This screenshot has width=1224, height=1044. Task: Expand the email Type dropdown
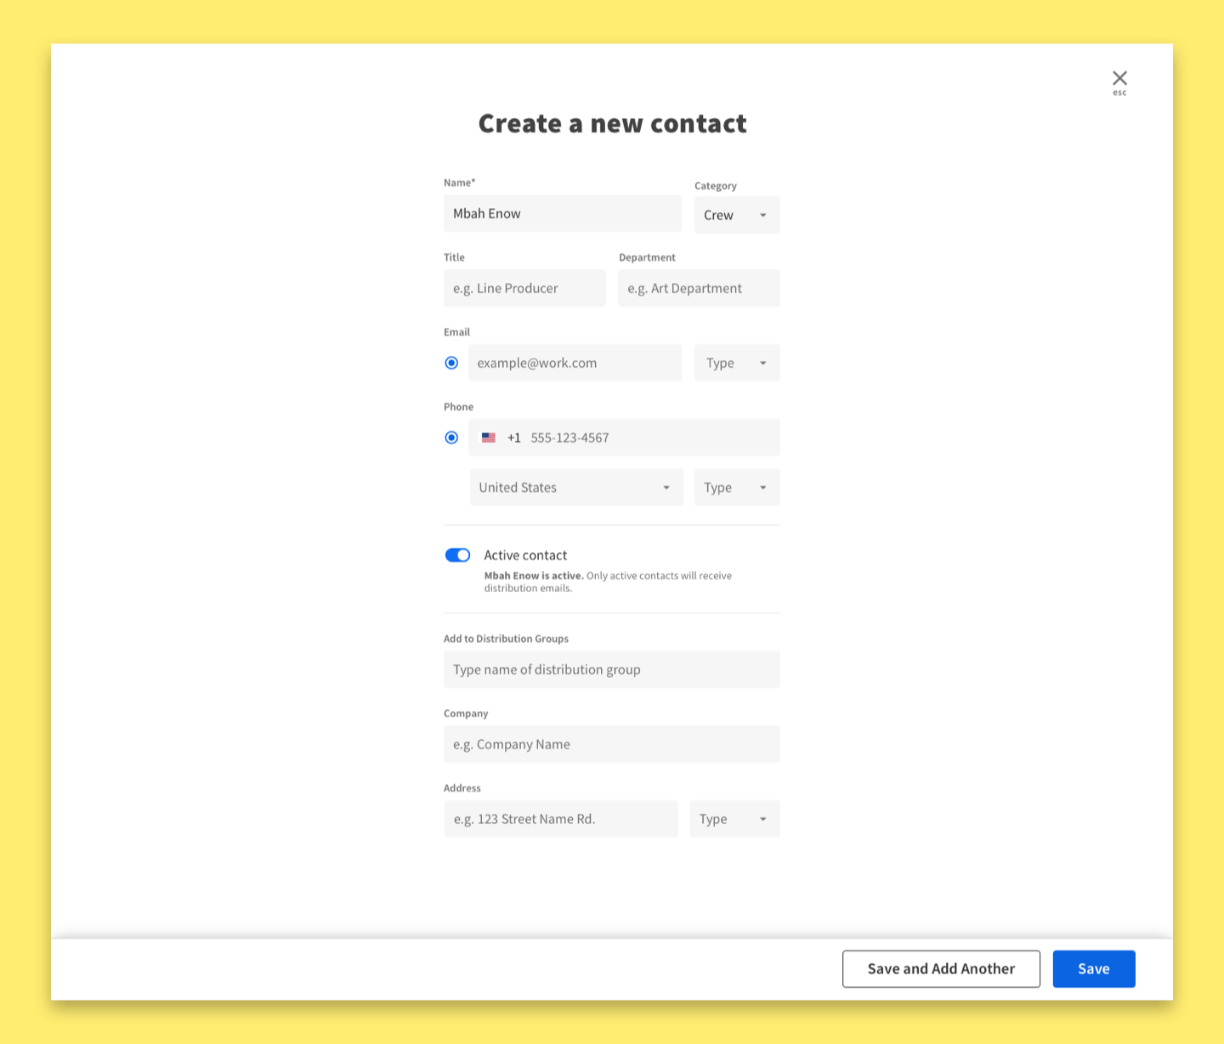pos(736,363)
